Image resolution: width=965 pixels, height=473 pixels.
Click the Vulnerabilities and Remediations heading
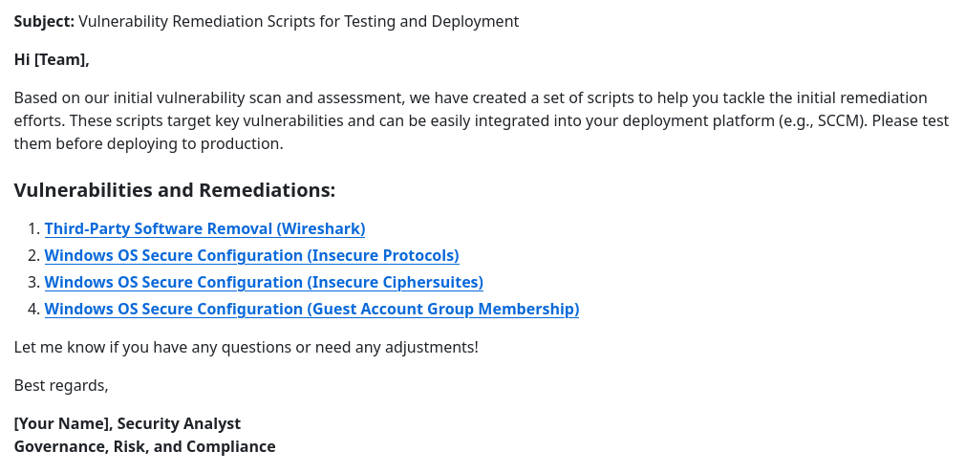tap(175, 190)
